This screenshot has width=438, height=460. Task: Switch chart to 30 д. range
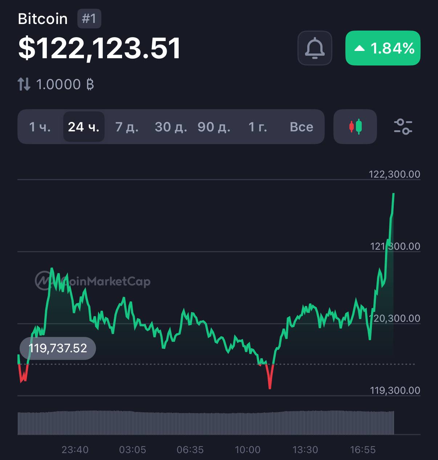coord(171,127)
